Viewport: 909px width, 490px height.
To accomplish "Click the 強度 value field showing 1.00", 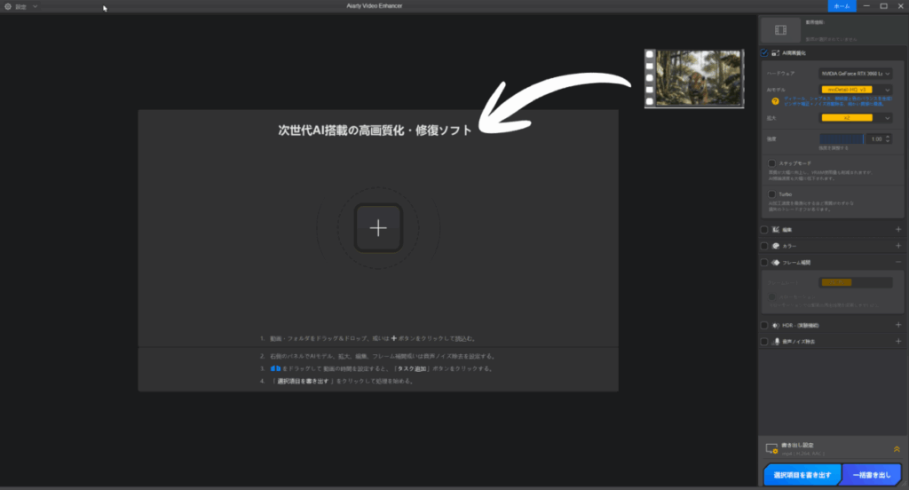I will click(875, 139).
